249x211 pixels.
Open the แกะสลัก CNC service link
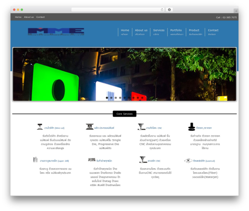click(154, 161)
